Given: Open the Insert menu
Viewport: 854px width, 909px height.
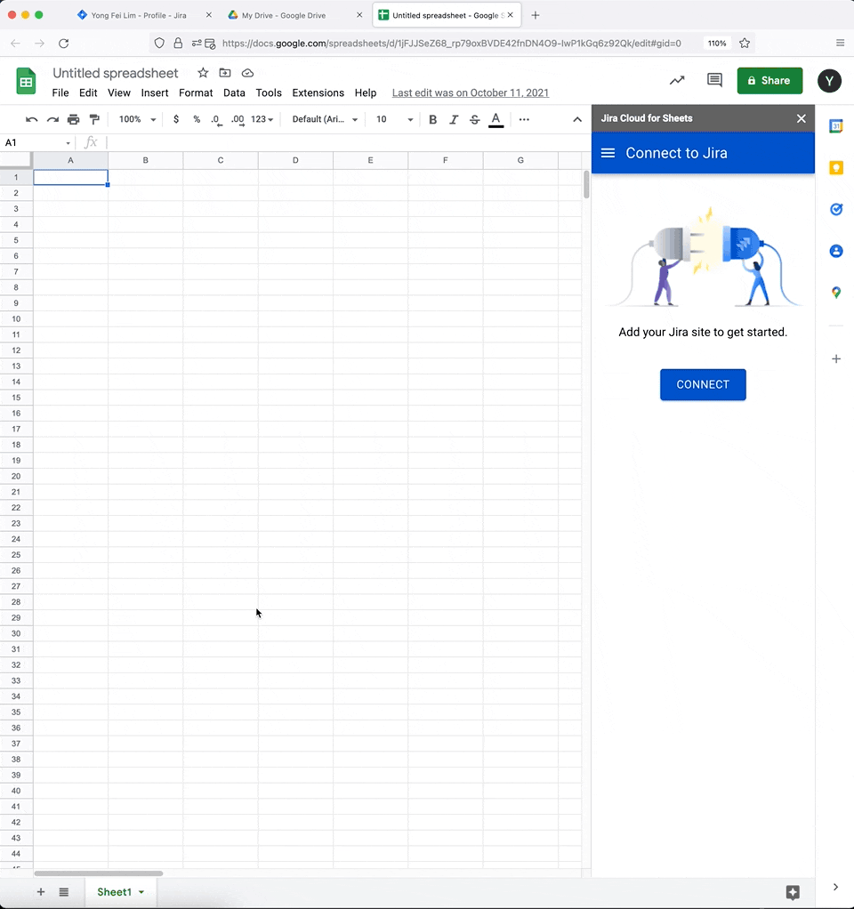Looking at the screenshot, I should point(155,93).
